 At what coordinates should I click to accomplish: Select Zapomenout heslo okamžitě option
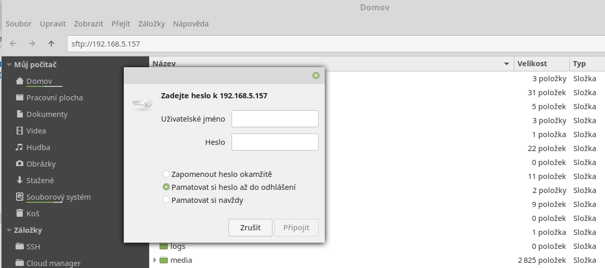(x=166, y=174)
